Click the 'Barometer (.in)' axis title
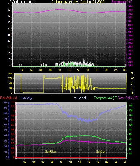 pyautogui.click(x=122, y=2)
